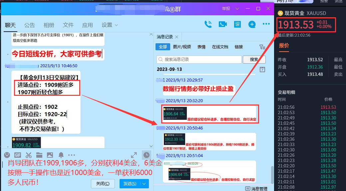The height and width of the screenshot is (191, 346).
Task: Click the bell notification icon
Action: coord(61,155)
